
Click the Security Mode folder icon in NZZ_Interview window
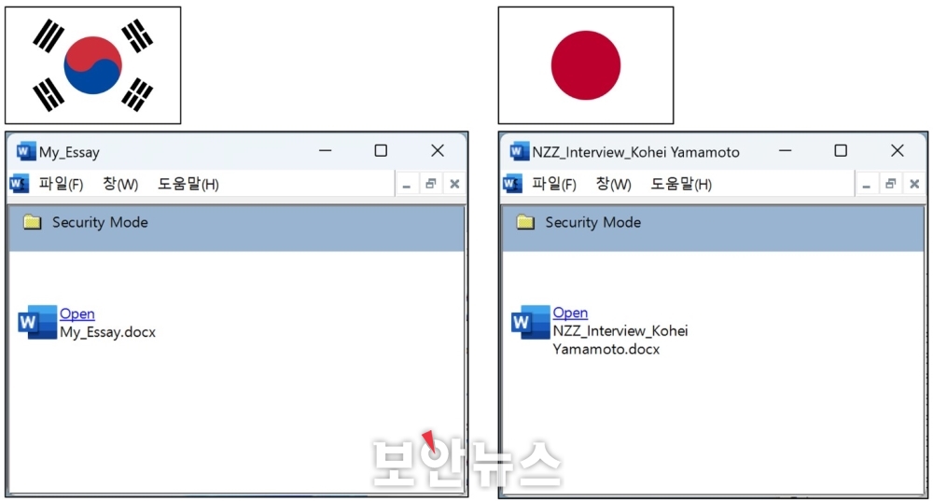pyautogui.click(x=525, y=222)
